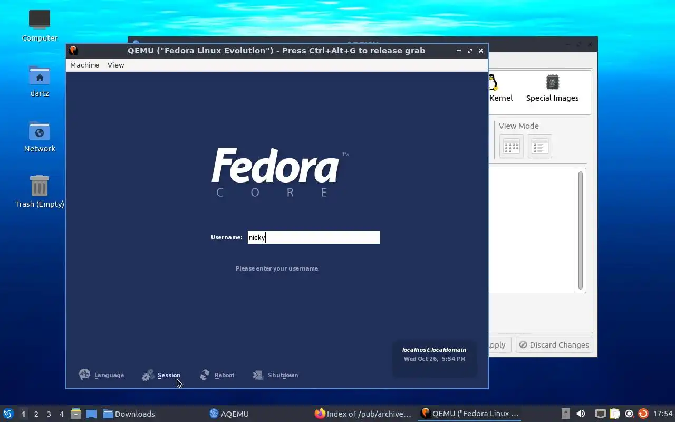
Task: Click the file manager panel launcher icon
Action: point(76,414)
